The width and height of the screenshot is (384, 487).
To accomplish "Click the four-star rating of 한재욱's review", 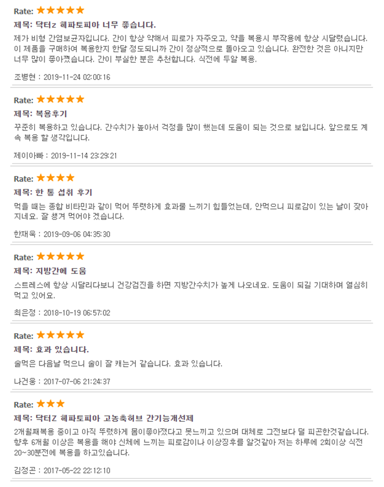I will click(56, 178).
